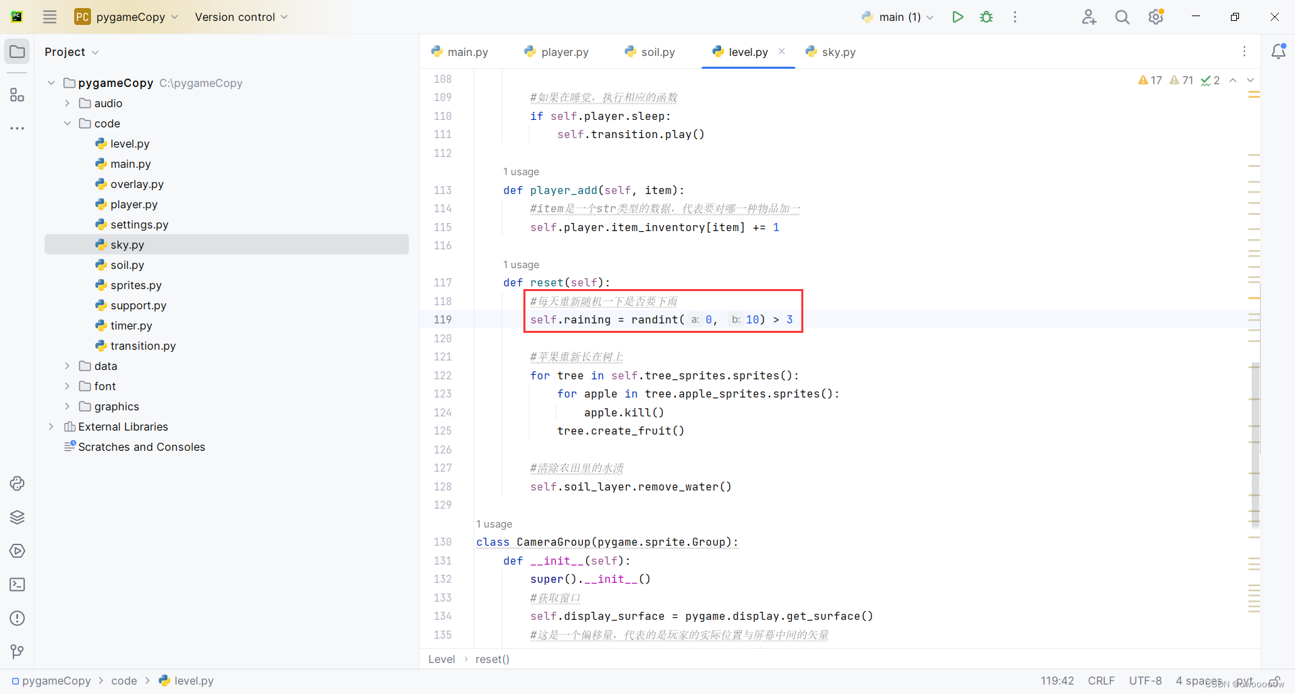Expand the data folder
This screenshot has height=694, width=1295.
(67, 366)
